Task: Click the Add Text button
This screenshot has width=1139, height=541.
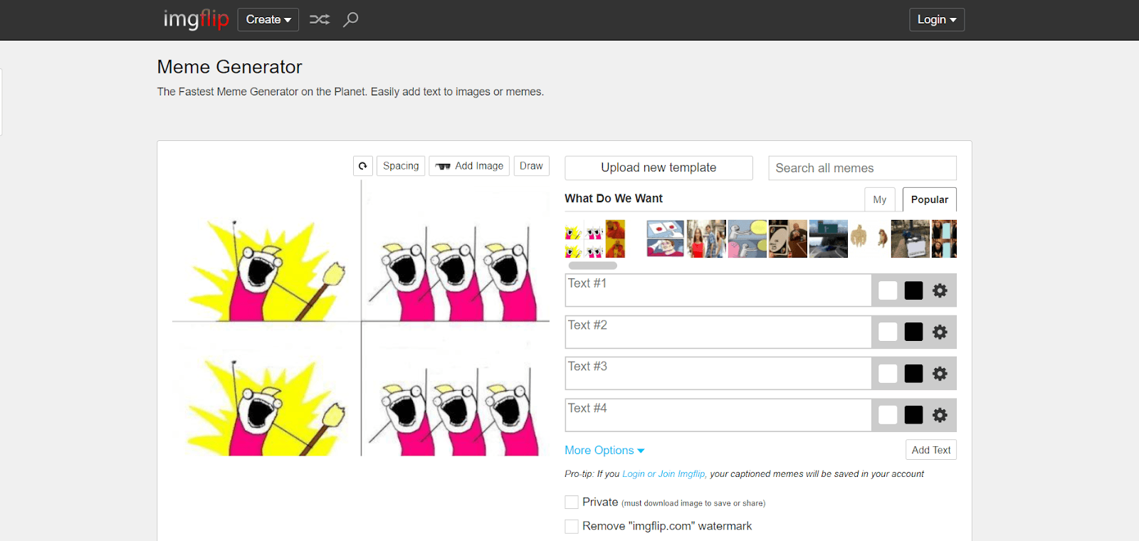Action: tap(931, 450)
